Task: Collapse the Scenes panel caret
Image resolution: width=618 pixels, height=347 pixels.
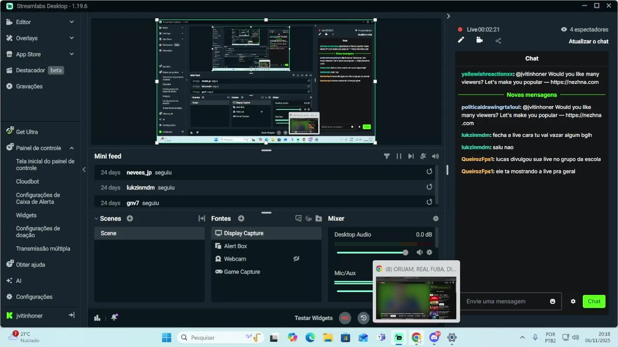Action: [96, 219]
